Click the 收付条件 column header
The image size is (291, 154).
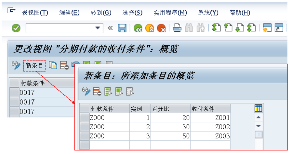(x=210, y=109)
